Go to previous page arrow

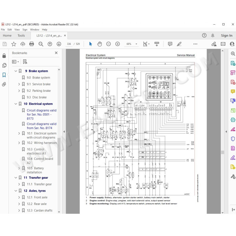[50, 44]
